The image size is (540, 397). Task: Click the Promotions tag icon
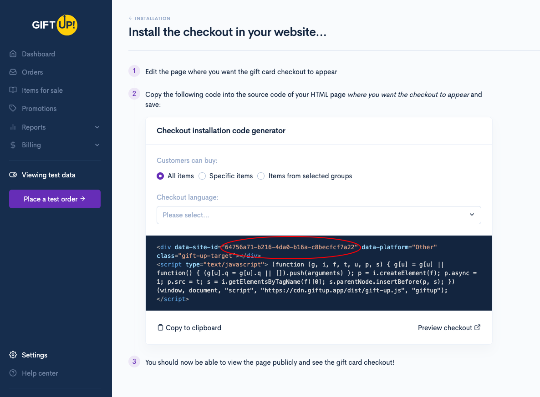point(13,108)
